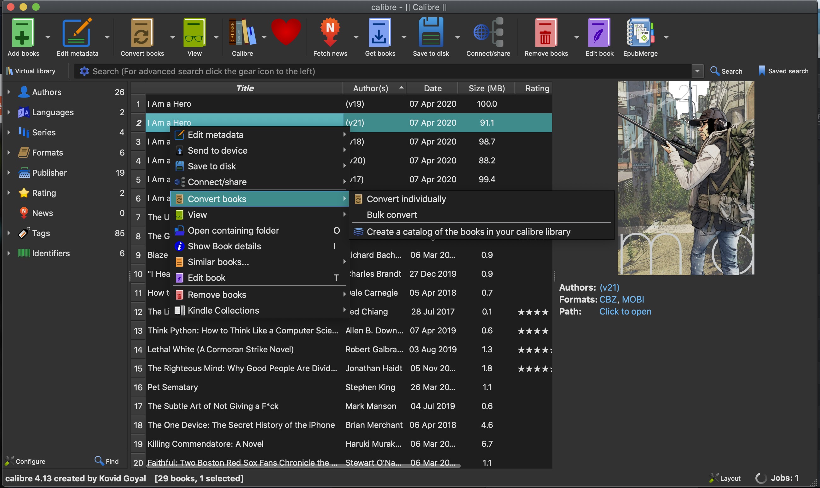Click the I Am a Hero cover image
820x488 pixels.
[x=686, y=178]
